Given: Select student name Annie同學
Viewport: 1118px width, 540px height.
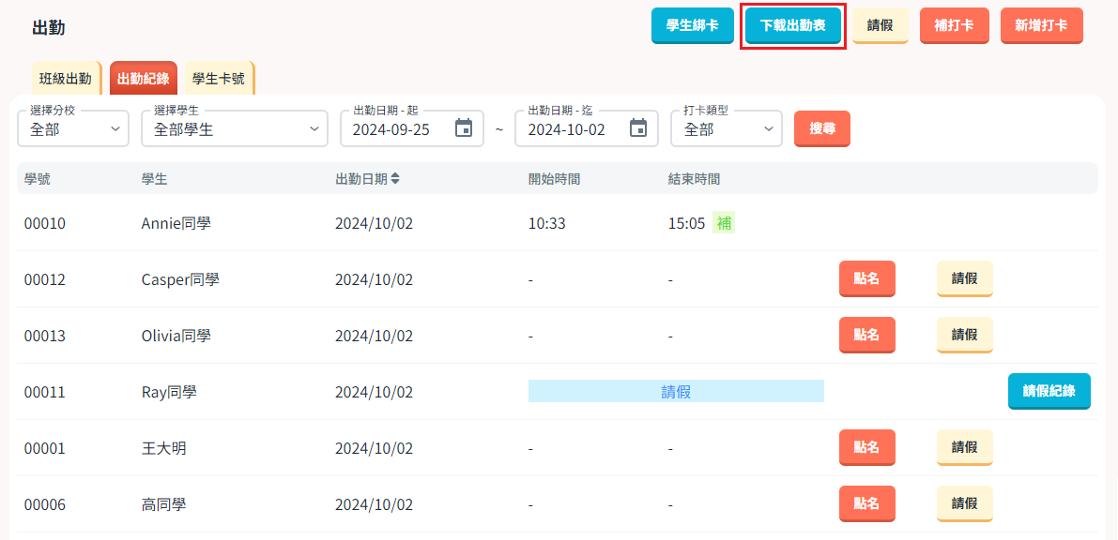Looking at the screenshot, I should click(176, 224).
